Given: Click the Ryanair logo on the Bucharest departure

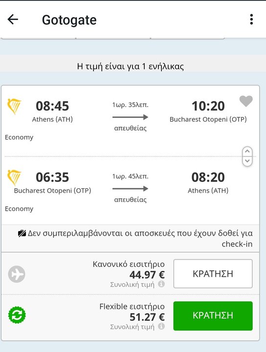Looking at the screenshot, I should coord(14,177).
